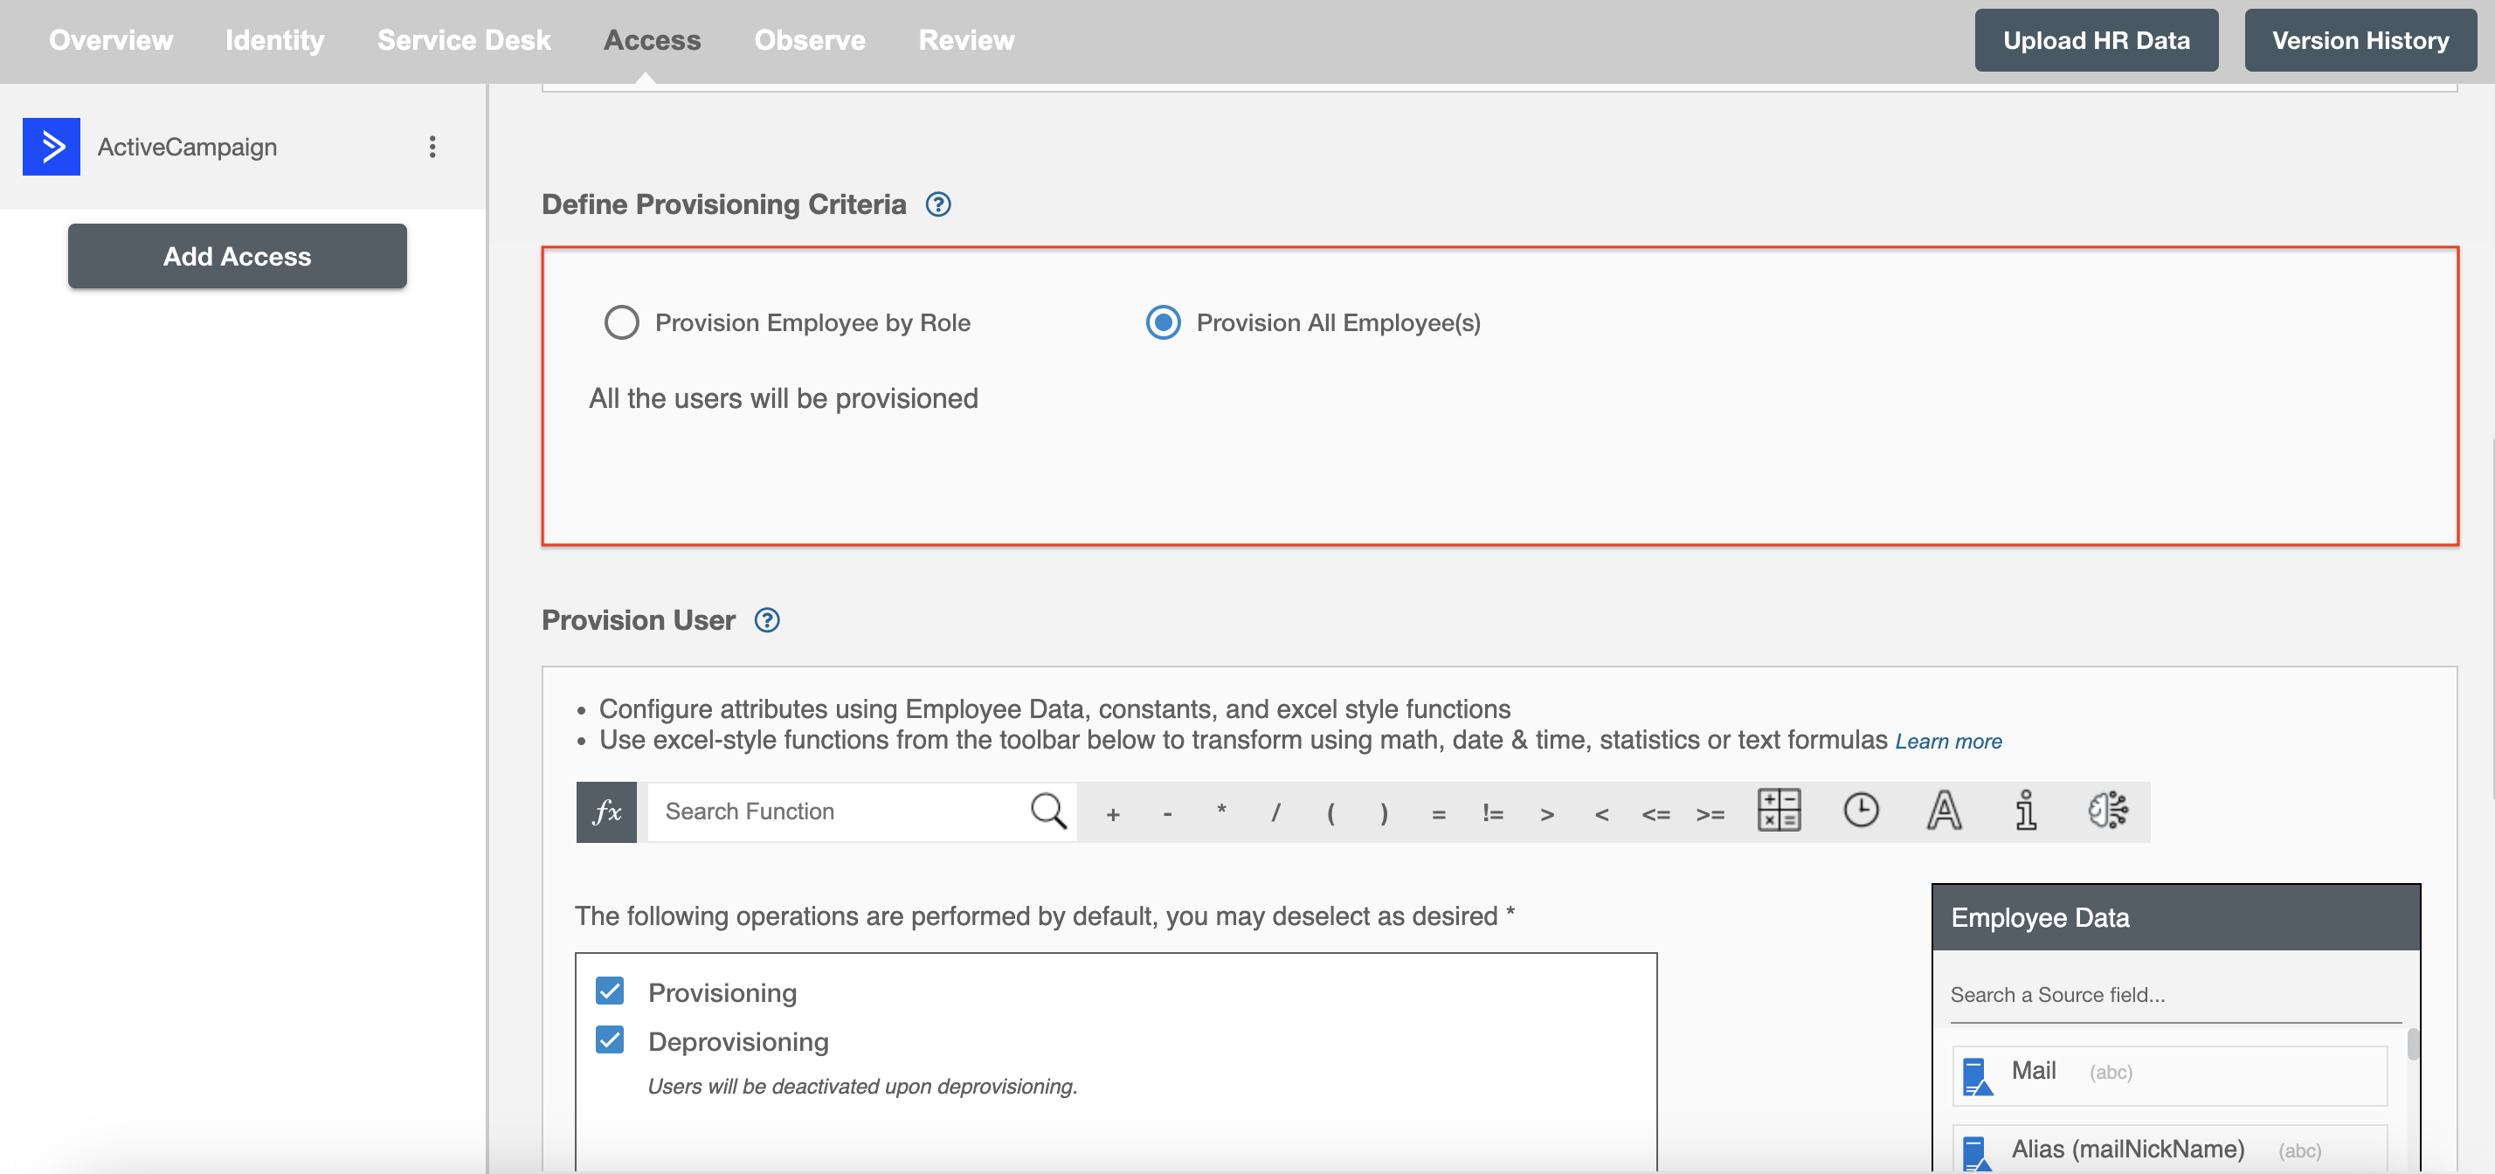Click the fx formula icon
The height and width of the screenshot is (1174, 2495).
[606, 811]
